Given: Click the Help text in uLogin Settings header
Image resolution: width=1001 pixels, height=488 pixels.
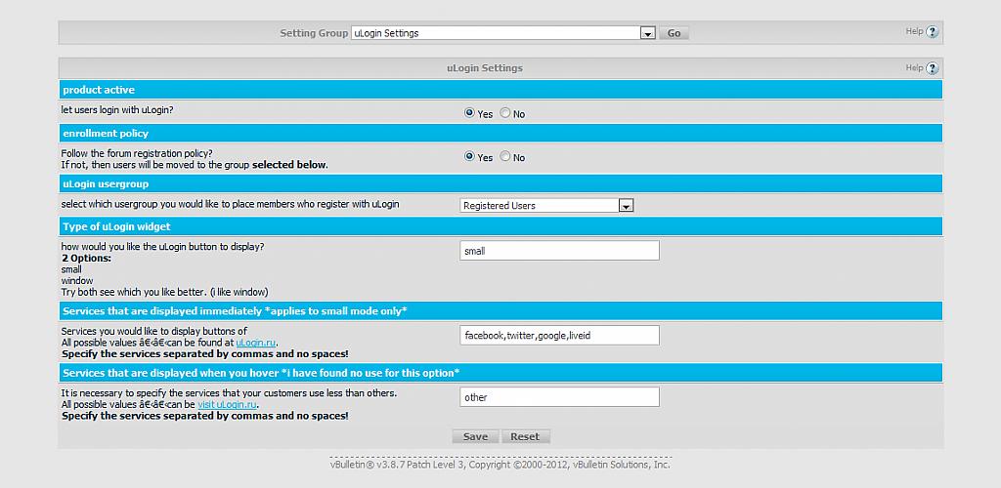Looking at the screenshot, I should coord(914,67).
